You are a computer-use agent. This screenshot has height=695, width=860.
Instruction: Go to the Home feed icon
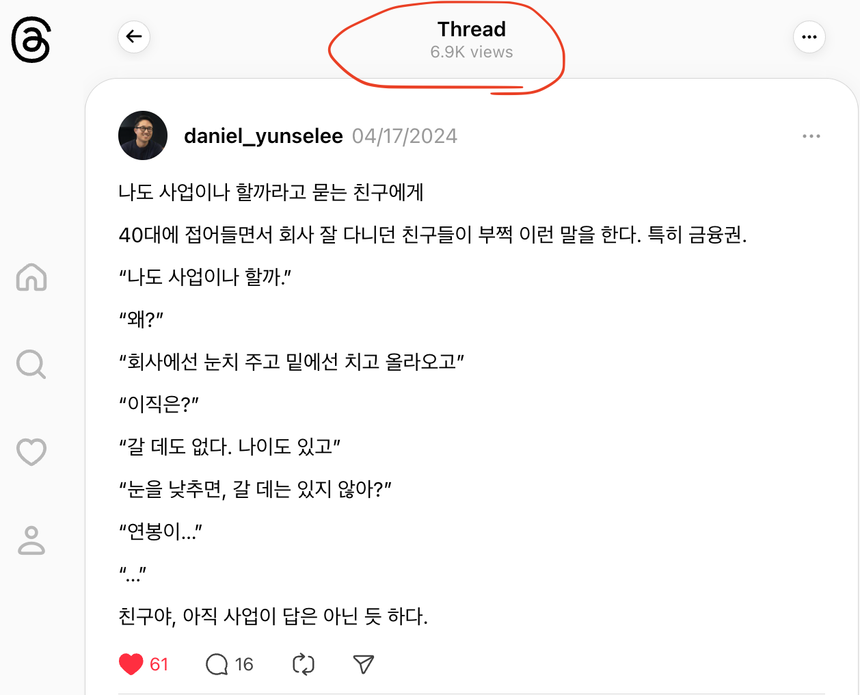pyautogui.click(x=31, y=277)
